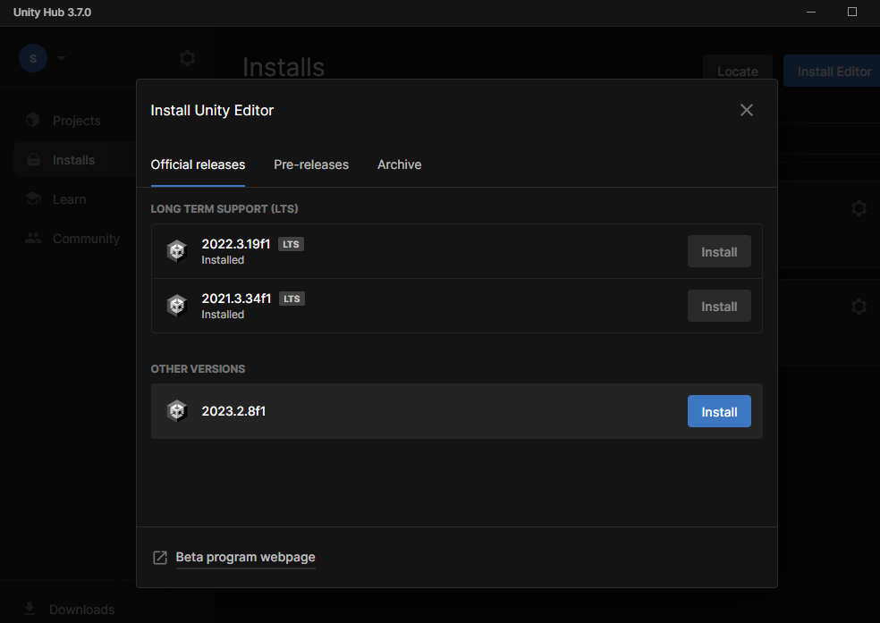880x623 pixels.
Task: Click the LTS badge next to 2021.3.34f1
Action: pyautogui.click(x=292, y=299)
